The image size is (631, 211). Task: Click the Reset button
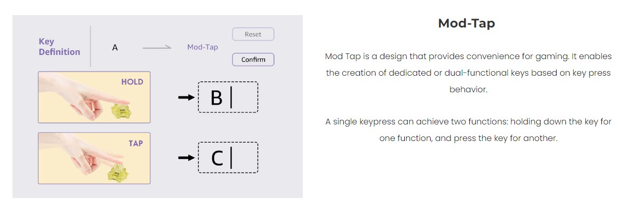253,34
